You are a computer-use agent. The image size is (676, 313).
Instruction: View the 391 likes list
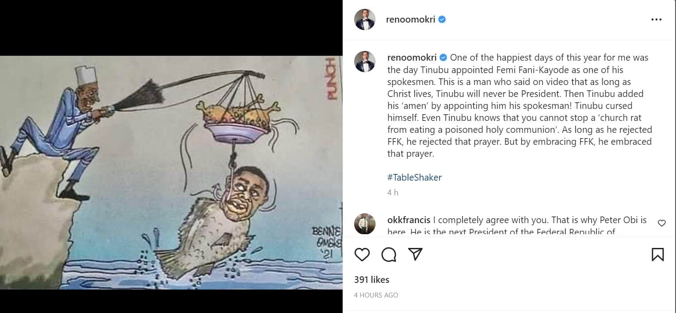click(371, 280)
